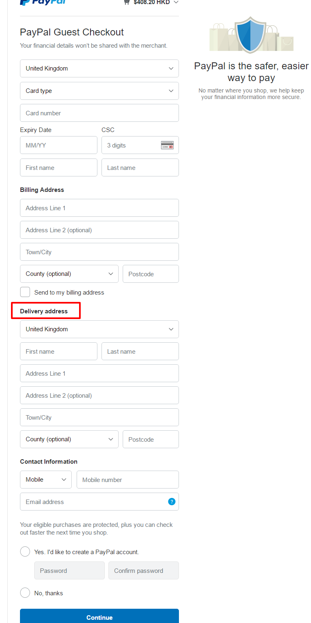The height and width of the screenshot is (623, 311).
Task: Select the No, thanks radio button
Action: point(25,593)
